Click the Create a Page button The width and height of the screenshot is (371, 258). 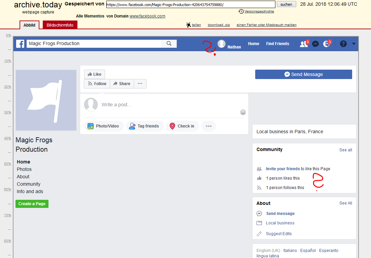pyautogui.click(x=32, y=204)
